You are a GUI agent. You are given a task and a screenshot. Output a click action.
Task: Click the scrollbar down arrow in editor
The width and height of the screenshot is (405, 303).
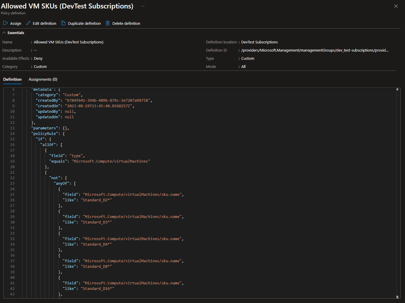click(x=397, y=297)
